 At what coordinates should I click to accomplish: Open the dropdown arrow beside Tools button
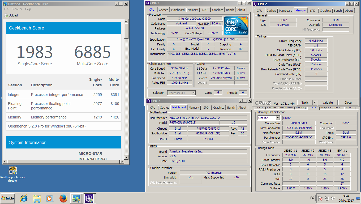coord(315,103)
